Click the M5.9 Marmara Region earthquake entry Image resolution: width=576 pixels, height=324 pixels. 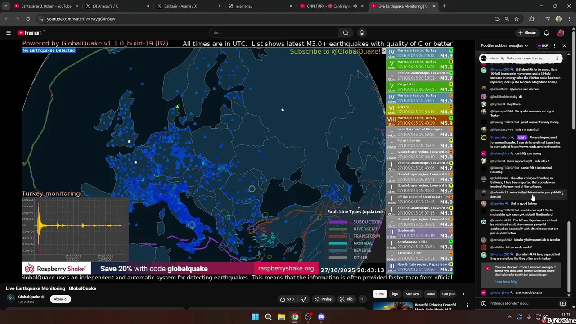(419, 121)
